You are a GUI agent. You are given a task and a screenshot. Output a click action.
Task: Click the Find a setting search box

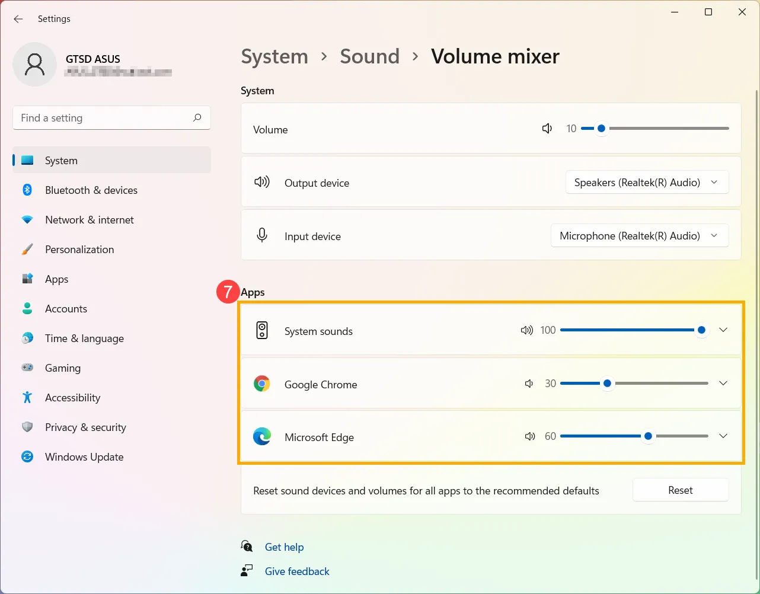(x=111, y=117)
